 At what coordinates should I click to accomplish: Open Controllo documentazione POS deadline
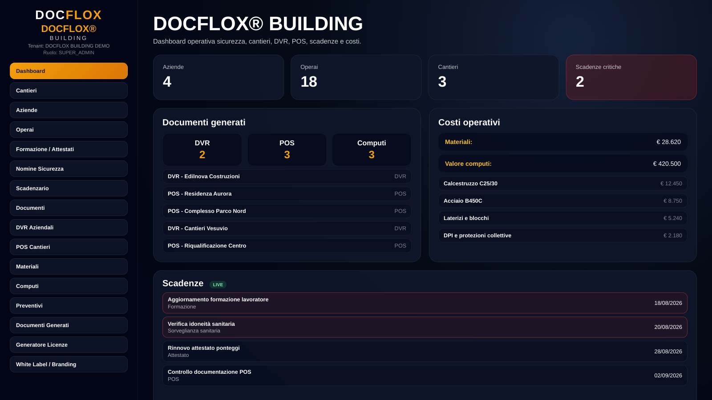425,376
